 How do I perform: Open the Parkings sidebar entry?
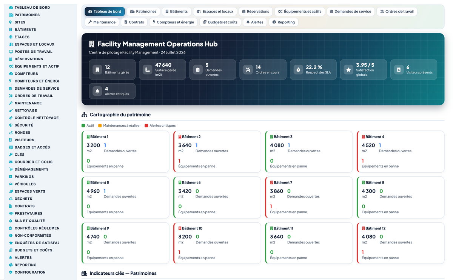[24, 177]
